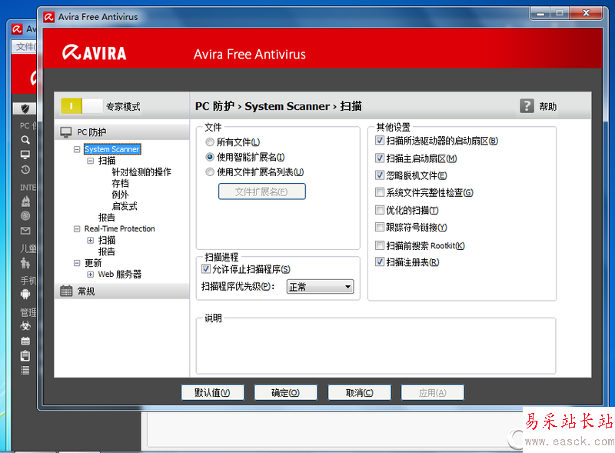The image size is (615, 453).
Task: Select 扫描 item under System Scanner
Action: coord(107,161)
